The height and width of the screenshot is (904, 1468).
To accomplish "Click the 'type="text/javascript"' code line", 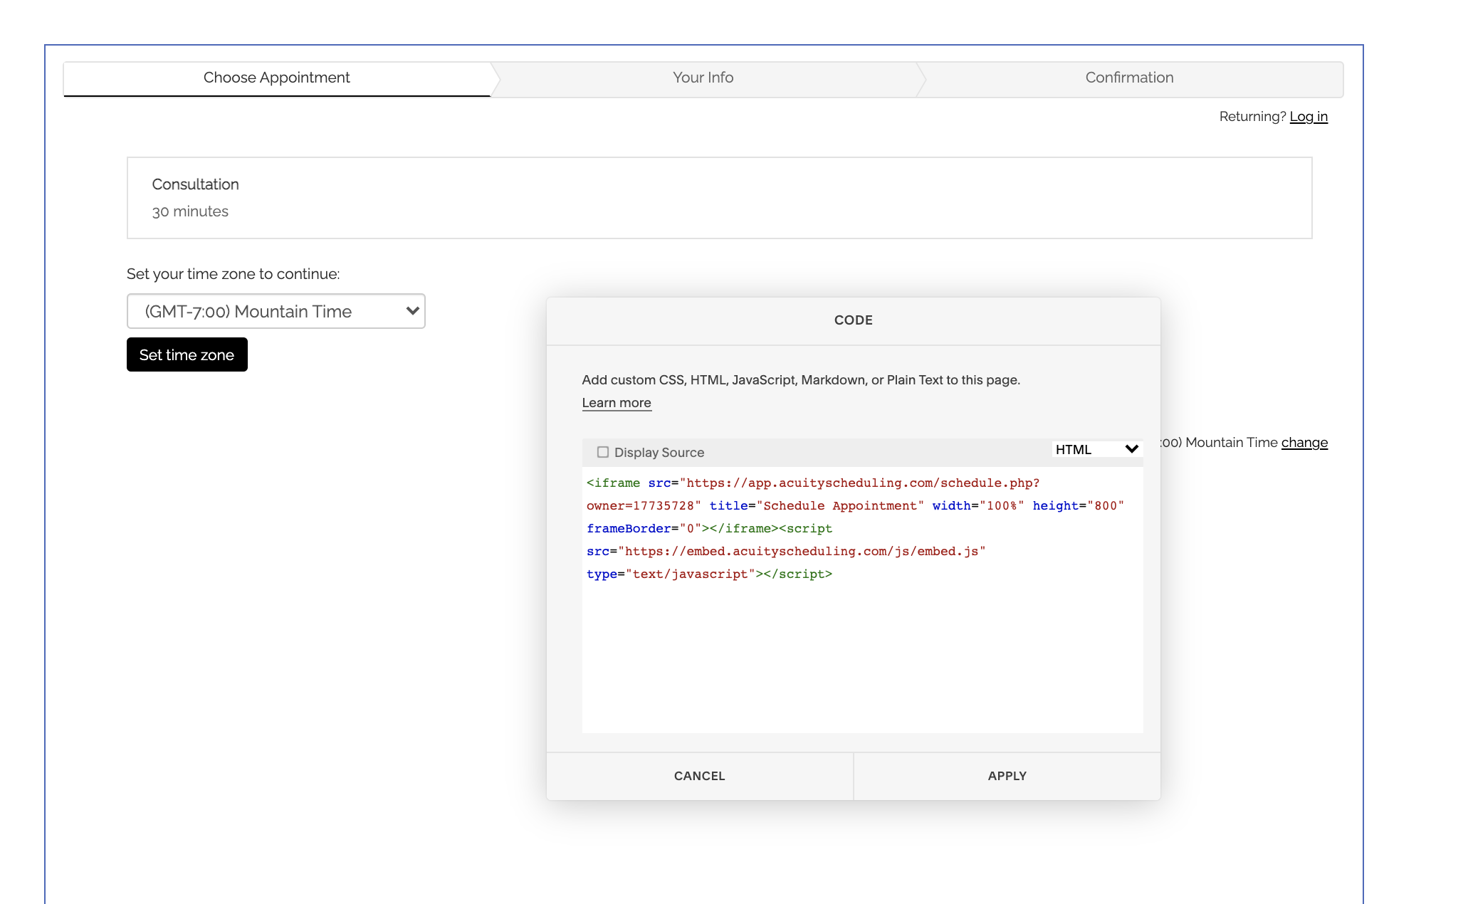I will click(709, 574).
